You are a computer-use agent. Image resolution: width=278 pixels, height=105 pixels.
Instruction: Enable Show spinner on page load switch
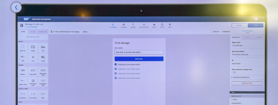(x=234, y=72)
